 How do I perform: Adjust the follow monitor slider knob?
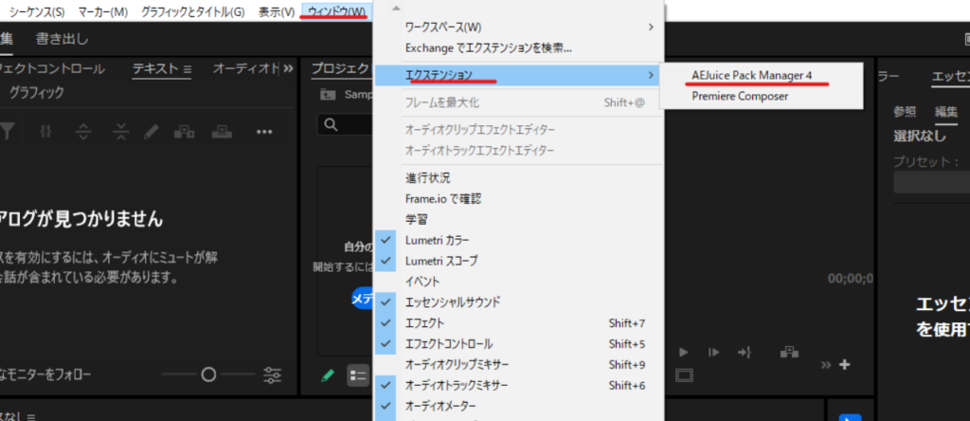(208, 375)
